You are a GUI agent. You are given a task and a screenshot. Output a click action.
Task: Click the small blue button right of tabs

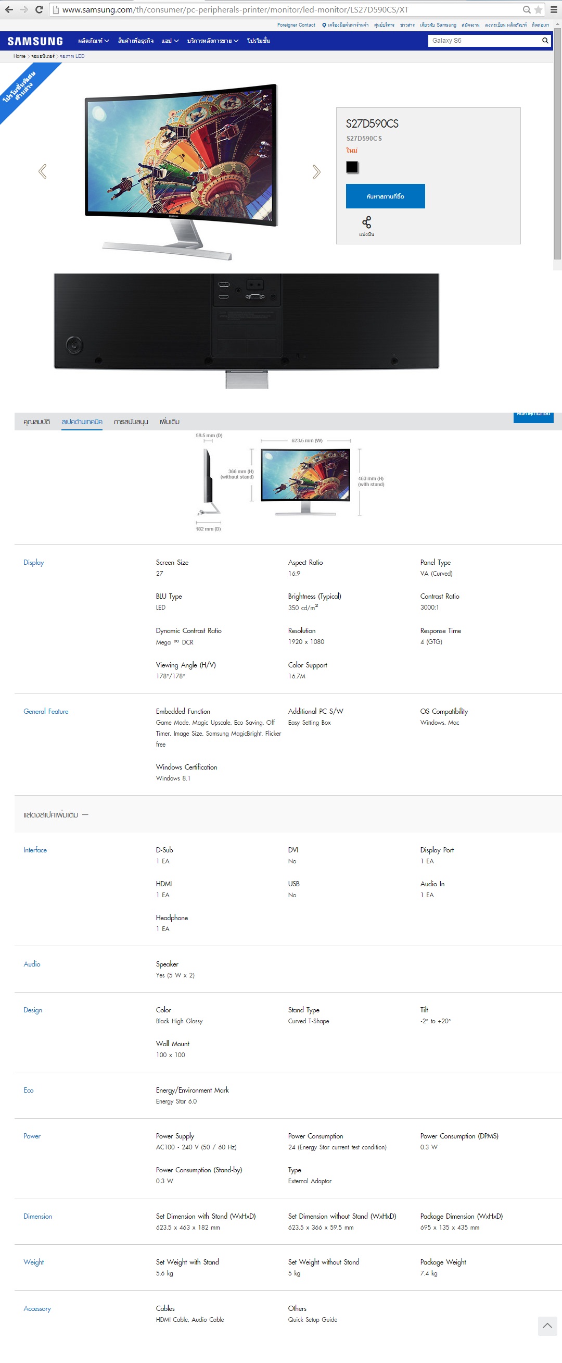533,417
